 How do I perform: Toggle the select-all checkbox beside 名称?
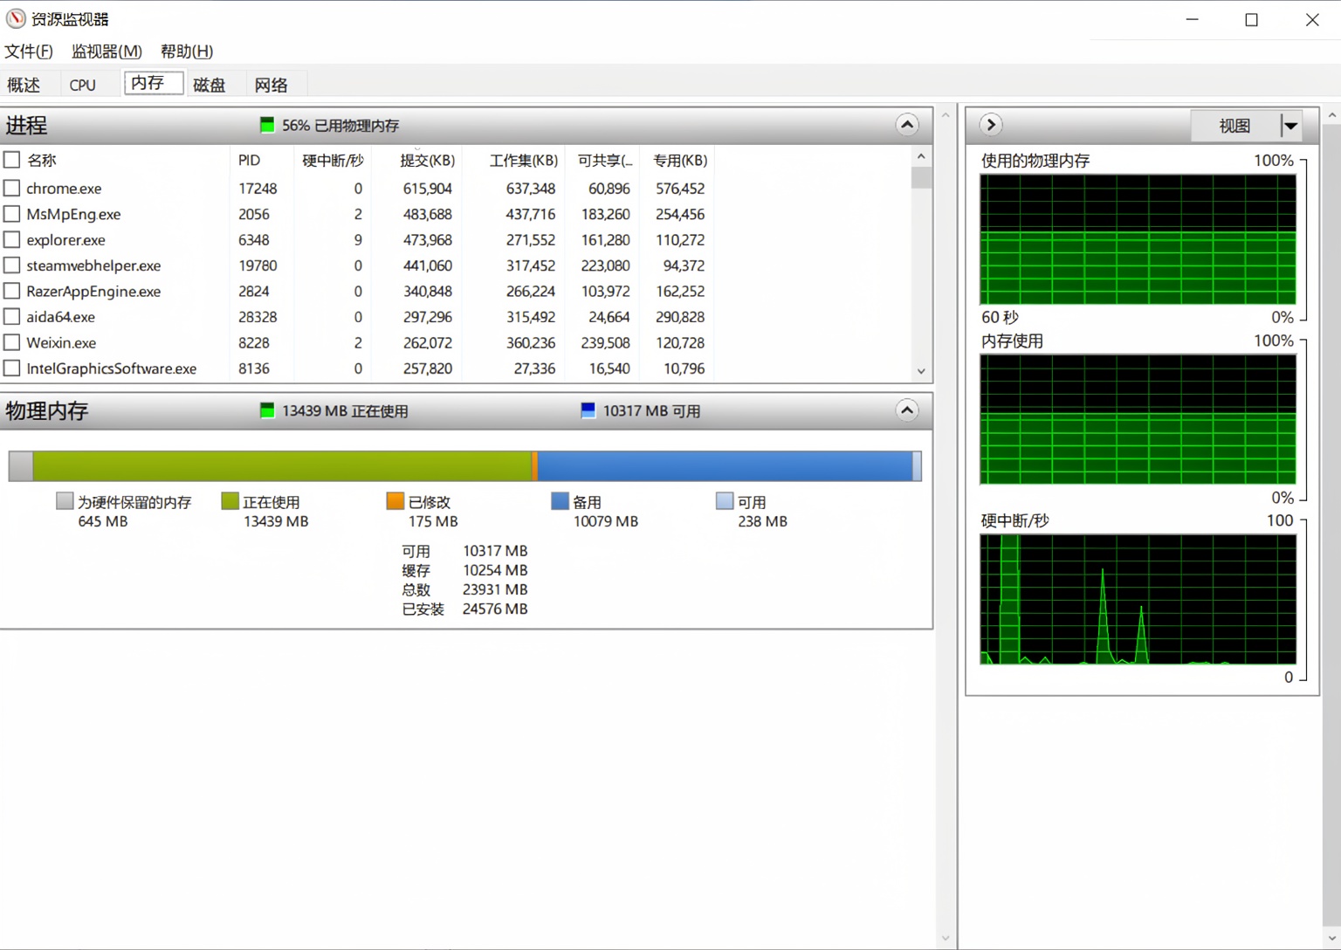pos(11,160)
